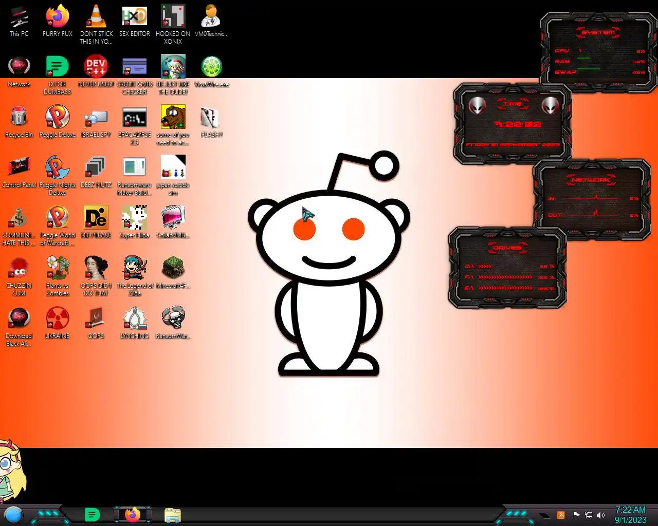Click the E:\ drive usage bar in DRIVES widget
The image size is (658, 526).
509,288
